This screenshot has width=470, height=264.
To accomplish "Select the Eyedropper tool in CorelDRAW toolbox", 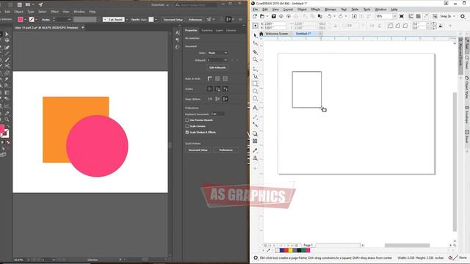I will tap(255, 150).
